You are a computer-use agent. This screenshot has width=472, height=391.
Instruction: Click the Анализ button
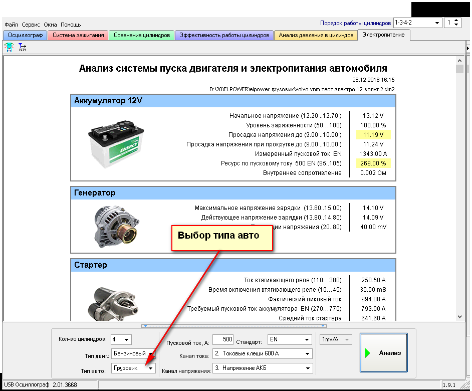[x=384, y=353]
